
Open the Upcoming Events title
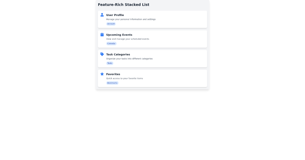click(119, 35)
